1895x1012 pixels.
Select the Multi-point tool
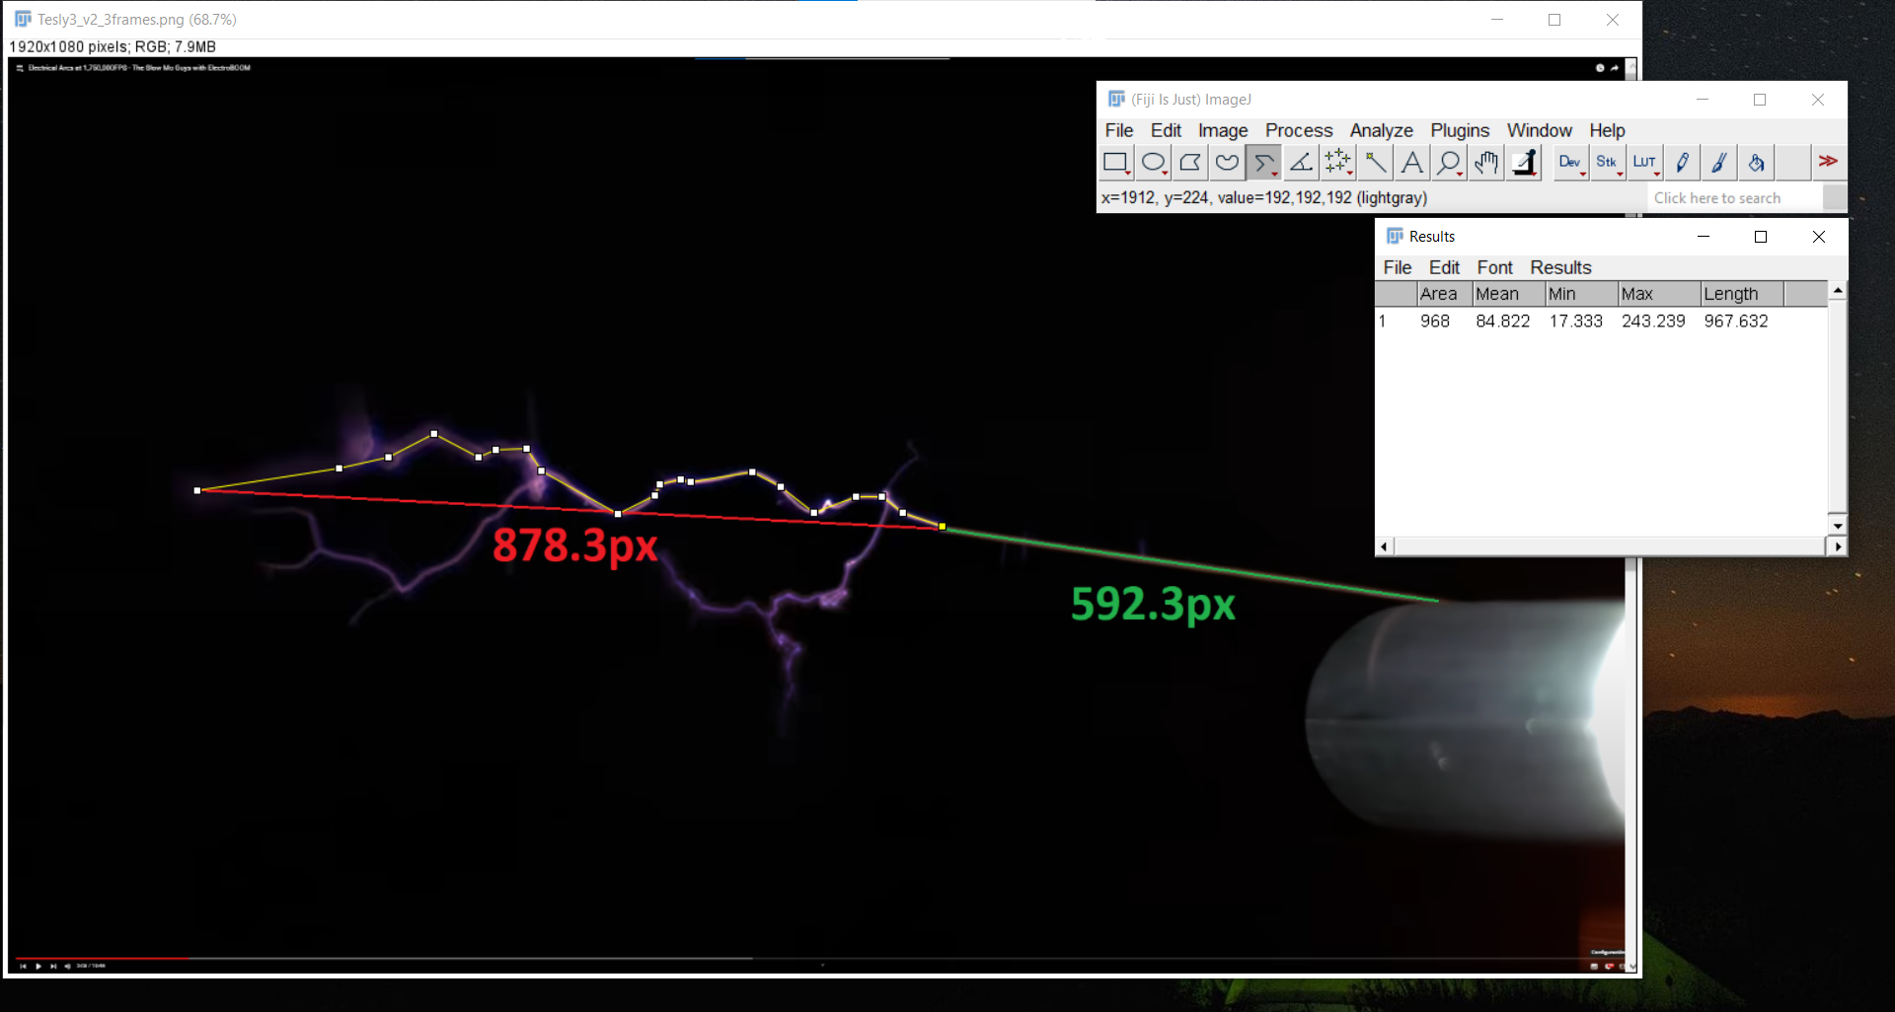click(x=1338, y=163)
